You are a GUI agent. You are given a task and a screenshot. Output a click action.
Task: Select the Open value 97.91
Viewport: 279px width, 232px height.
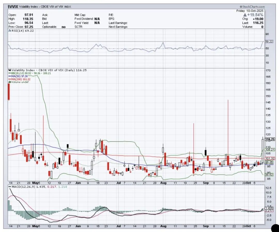(29, 15)
